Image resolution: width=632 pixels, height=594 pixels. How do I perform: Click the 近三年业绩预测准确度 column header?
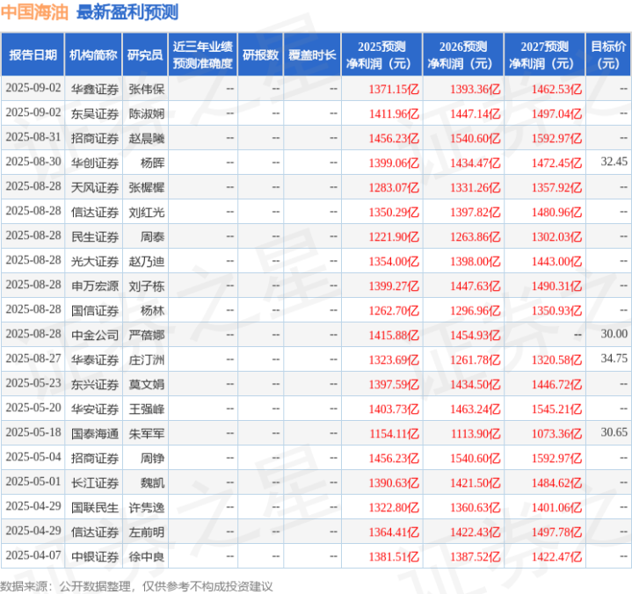tap(203, 54)
